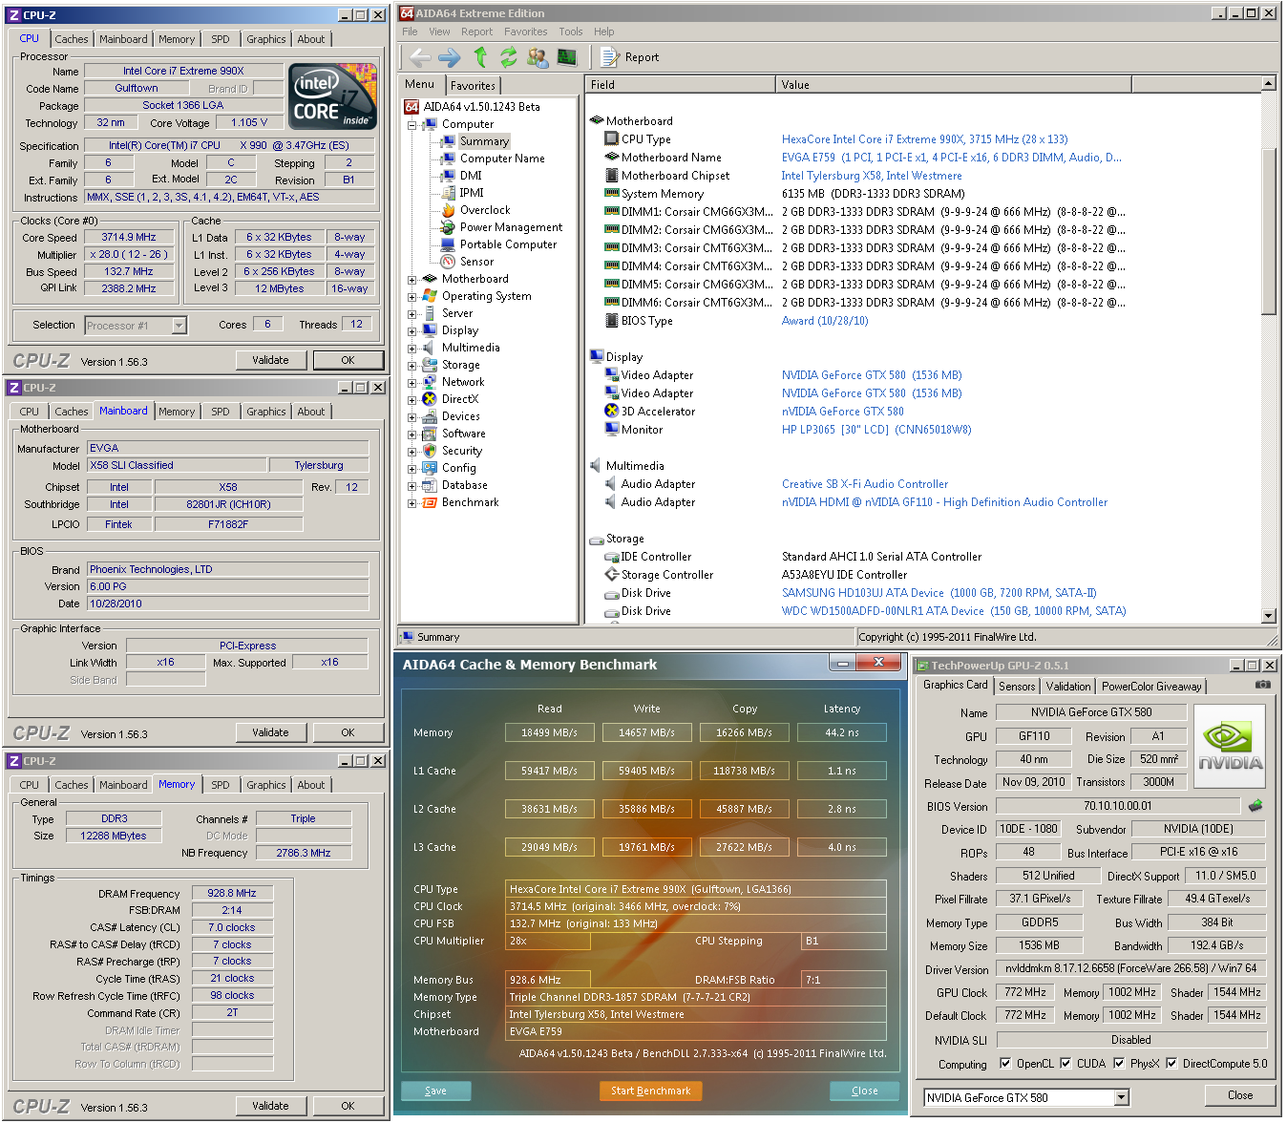Select the Sensor tree item

point(476,262)
